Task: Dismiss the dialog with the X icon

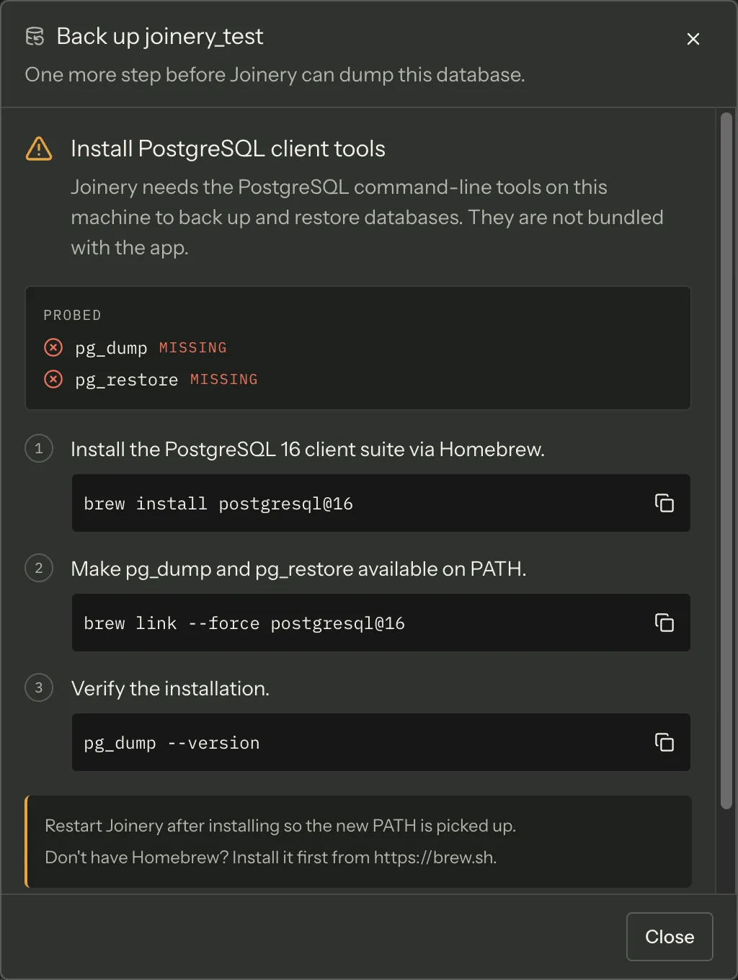Action: click(x=693, y=39)
